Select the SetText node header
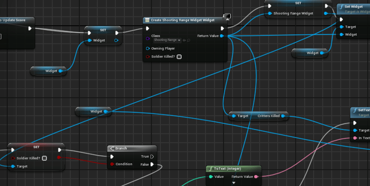The image size is (370, 186). (360, 112)
